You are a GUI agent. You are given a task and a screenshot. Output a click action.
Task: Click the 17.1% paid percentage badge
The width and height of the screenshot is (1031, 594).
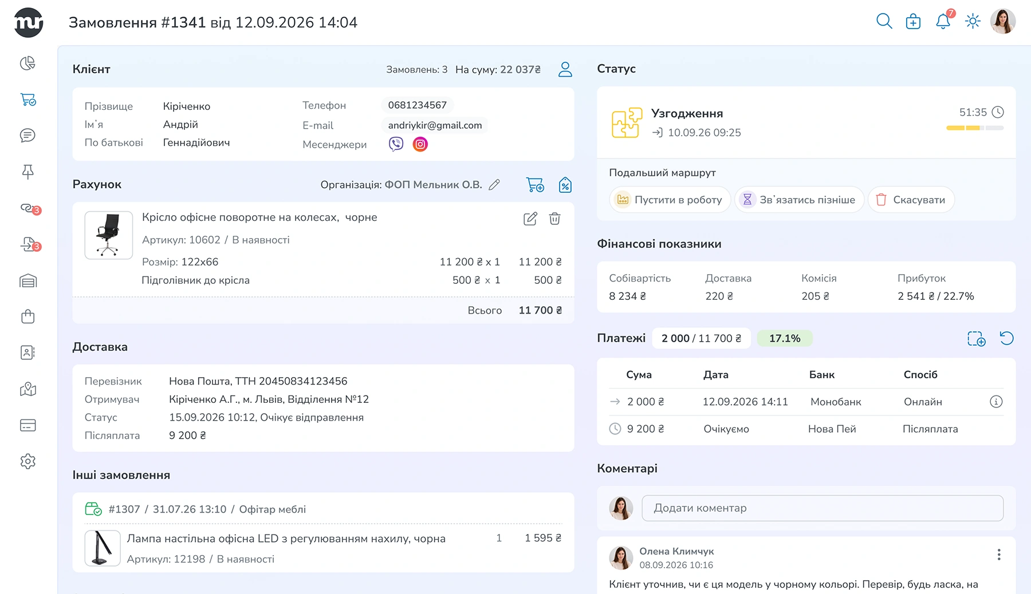(x=785, y=338)
